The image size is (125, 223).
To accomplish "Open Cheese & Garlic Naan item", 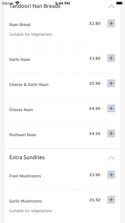I will 29,85.
